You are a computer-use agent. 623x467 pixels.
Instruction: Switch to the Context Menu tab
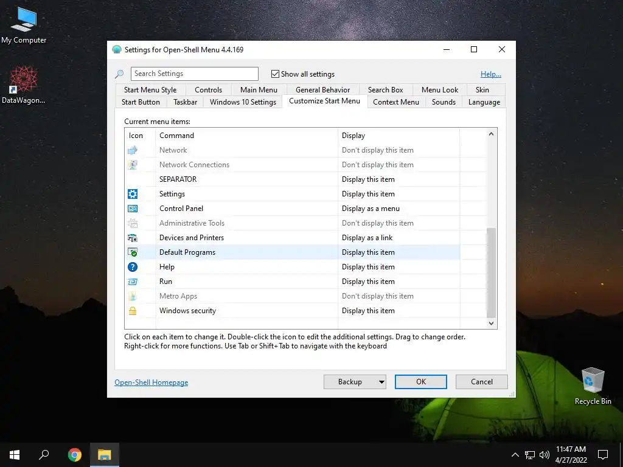coord(395,102)
